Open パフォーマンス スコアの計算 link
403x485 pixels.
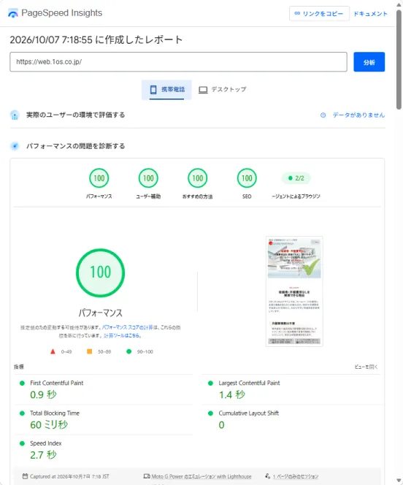click(128, 327)
